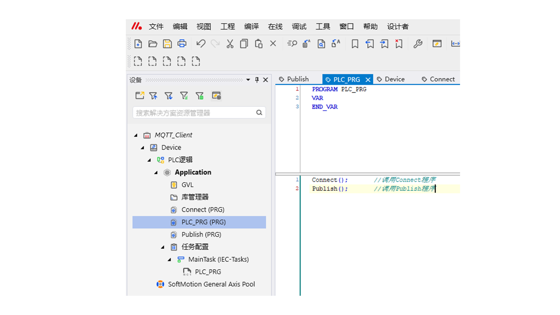Image resolution: width=560 pixels, height=315 pixels.
Task: Open the 编译 menu
Action: coord(251,27)
